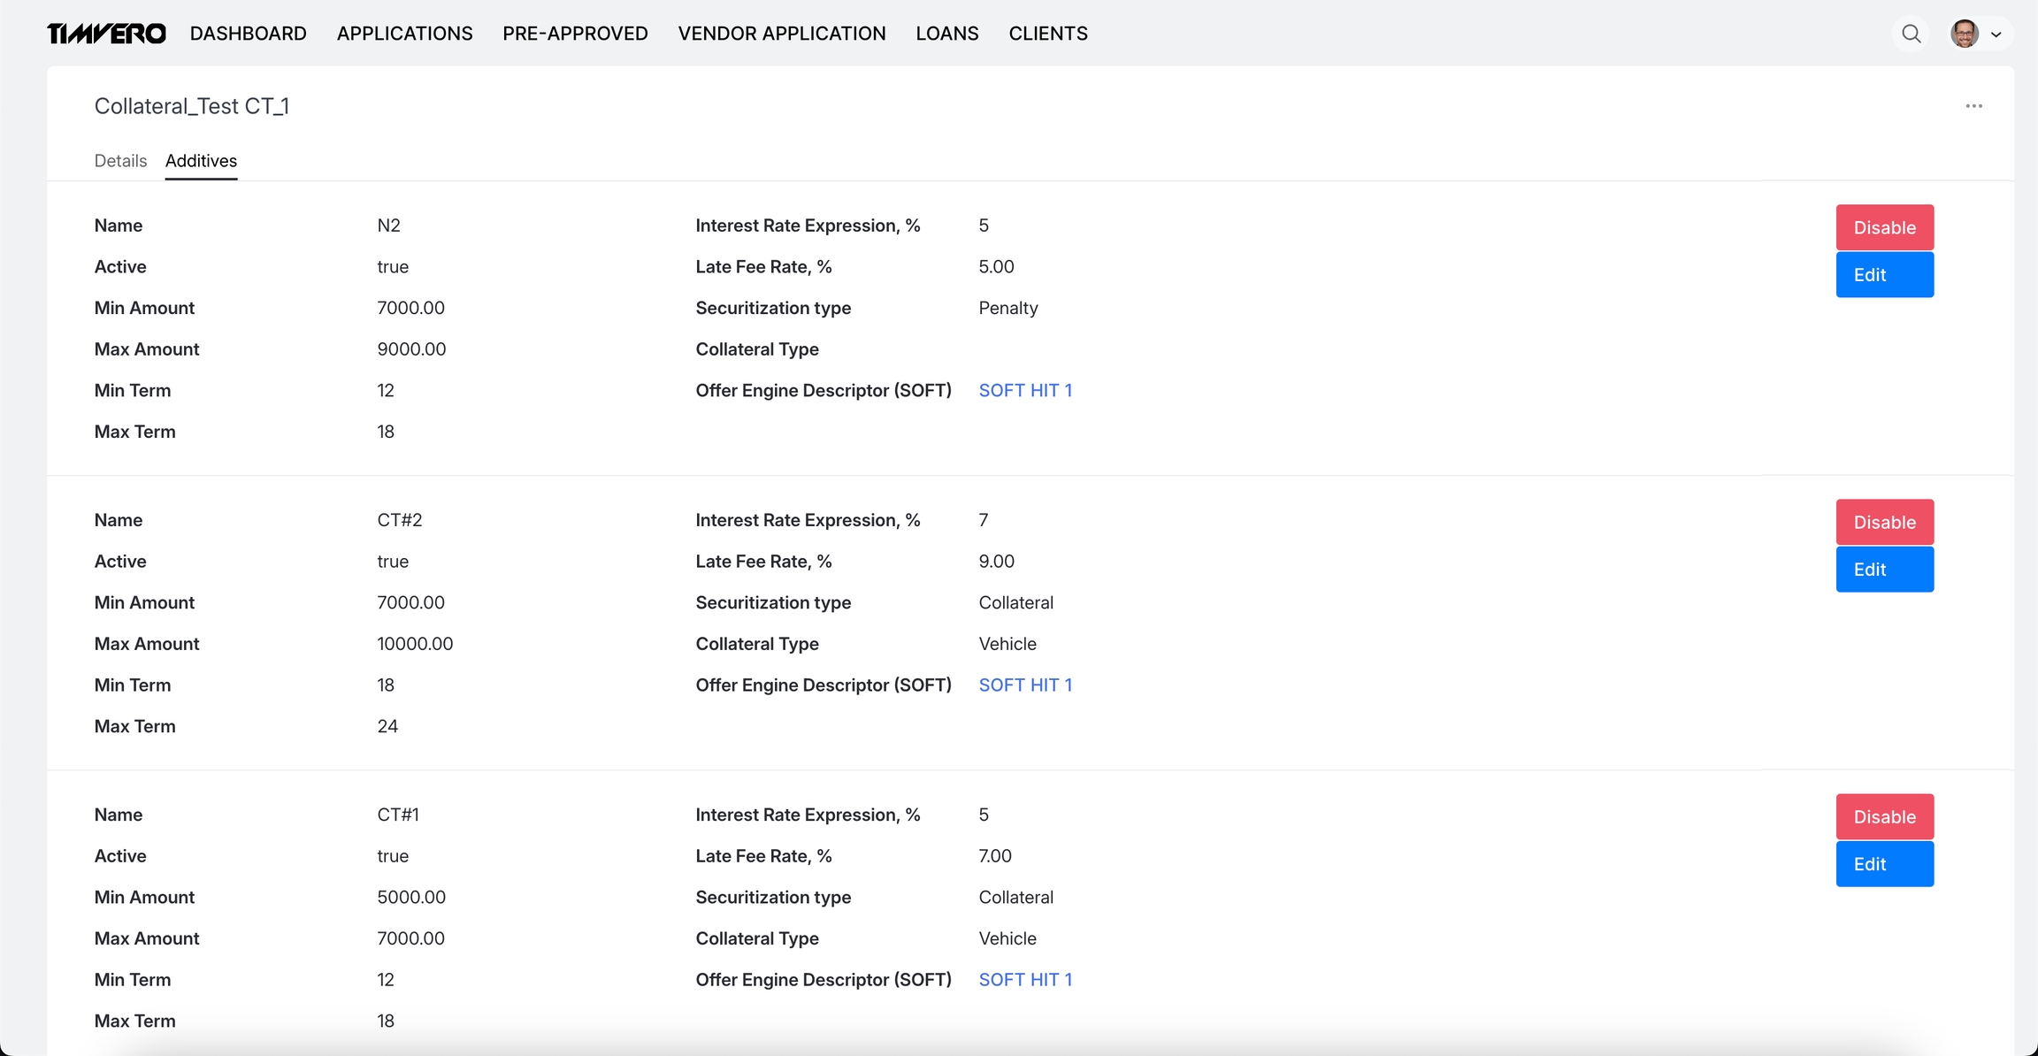The height and width of the screenshot is (1056, 2038).
Task: Go to the Clients page
Action: [x=1047, y=34]
